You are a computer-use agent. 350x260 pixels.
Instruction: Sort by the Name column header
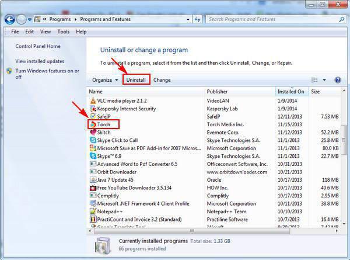[145, 92]
